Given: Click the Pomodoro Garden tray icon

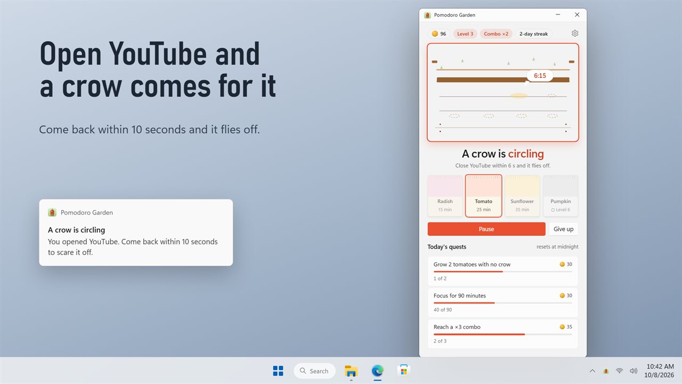Looking at the screenshot, I should pyautogui.click(x=606, y=371).
